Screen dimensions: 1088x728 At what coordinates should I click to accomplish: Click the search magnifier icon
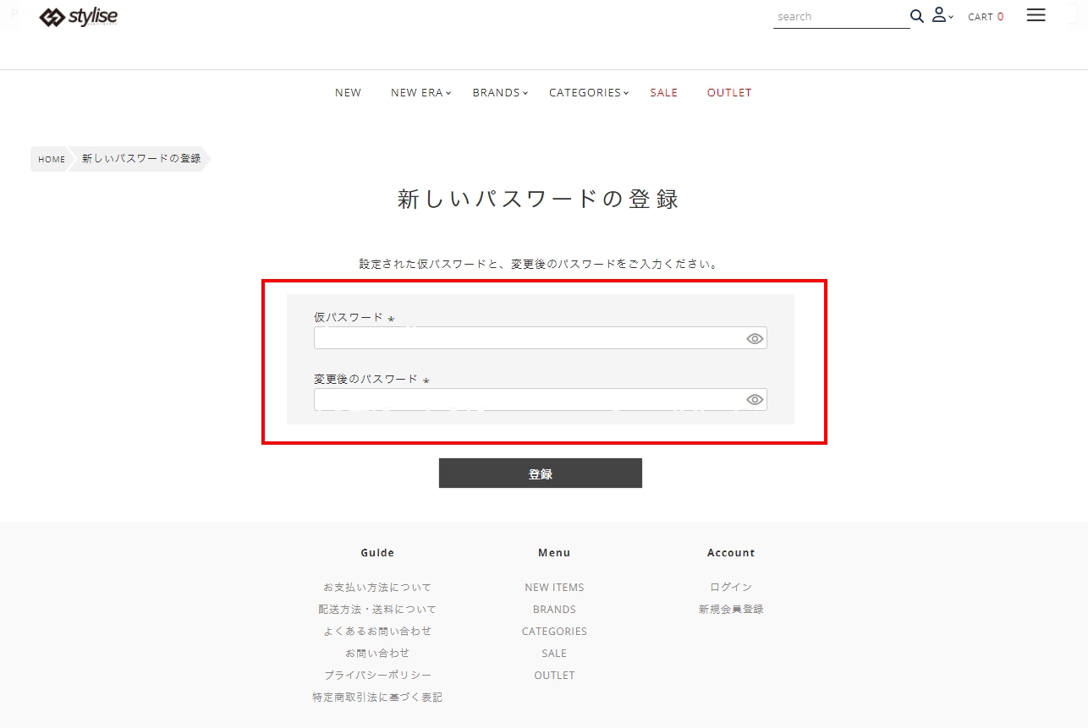[x=916, y=16]
